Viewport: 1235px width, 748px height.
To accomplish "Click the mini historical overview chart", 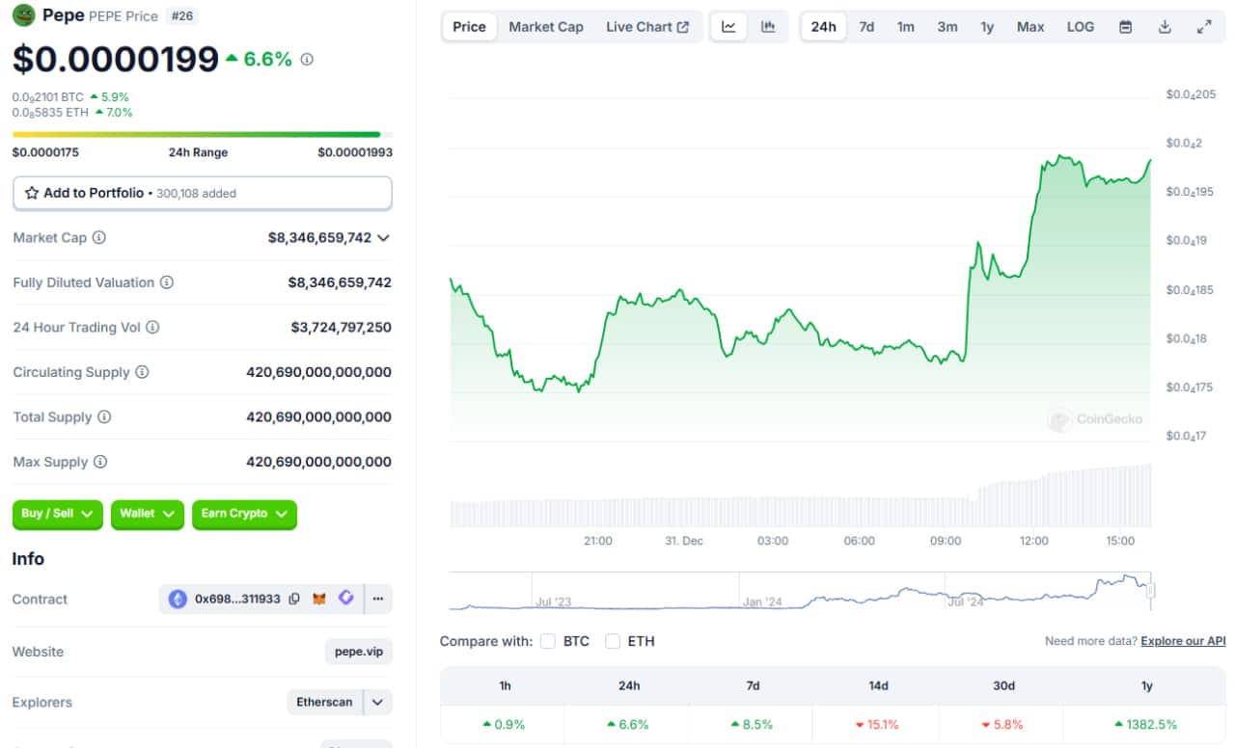I will [800, 591].
